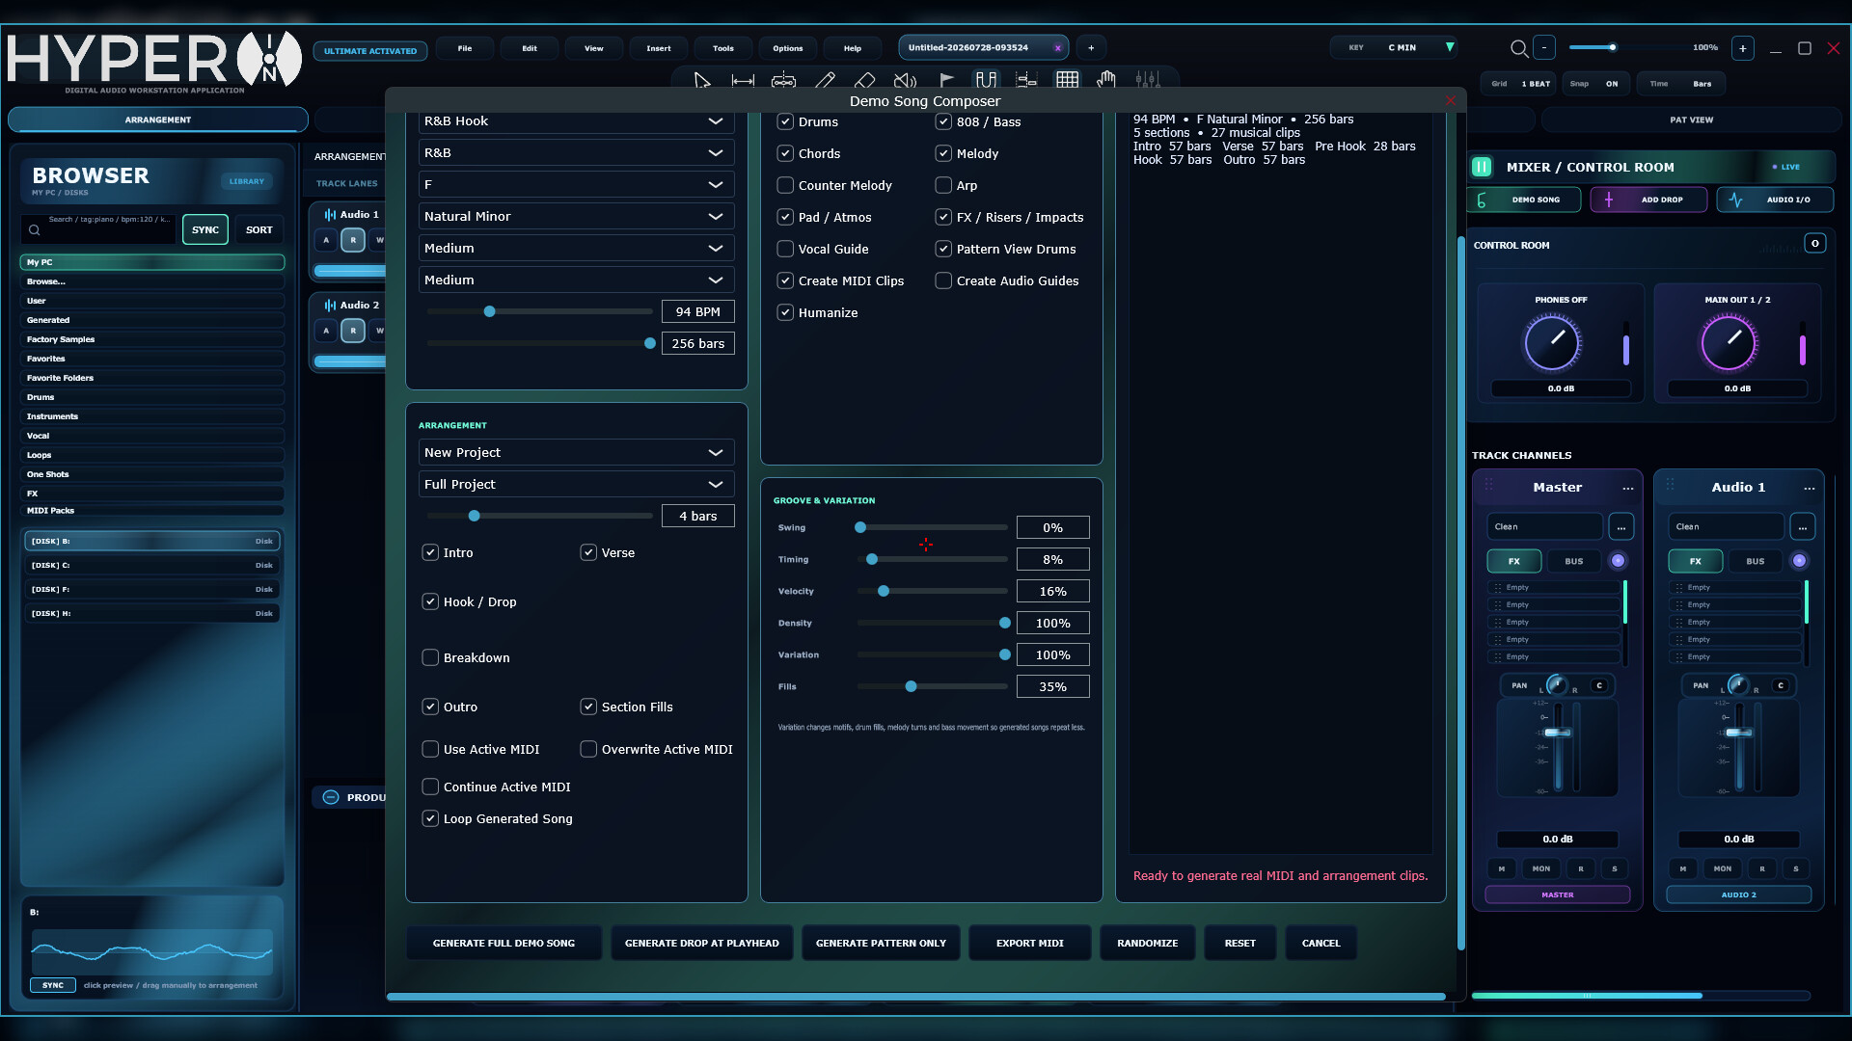This screenshot has width=1852, height=1041.
Task: Select the [DISK] C: drive row
Action: pyautogui.click(x=152, y=565)
